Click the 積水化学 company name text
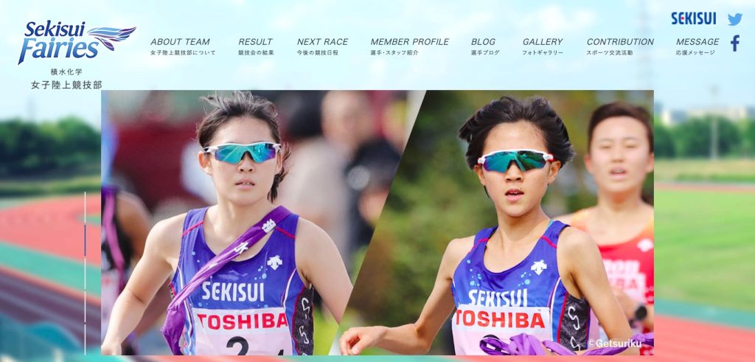This screenshot has width=755, height=362. pos(66,72)
